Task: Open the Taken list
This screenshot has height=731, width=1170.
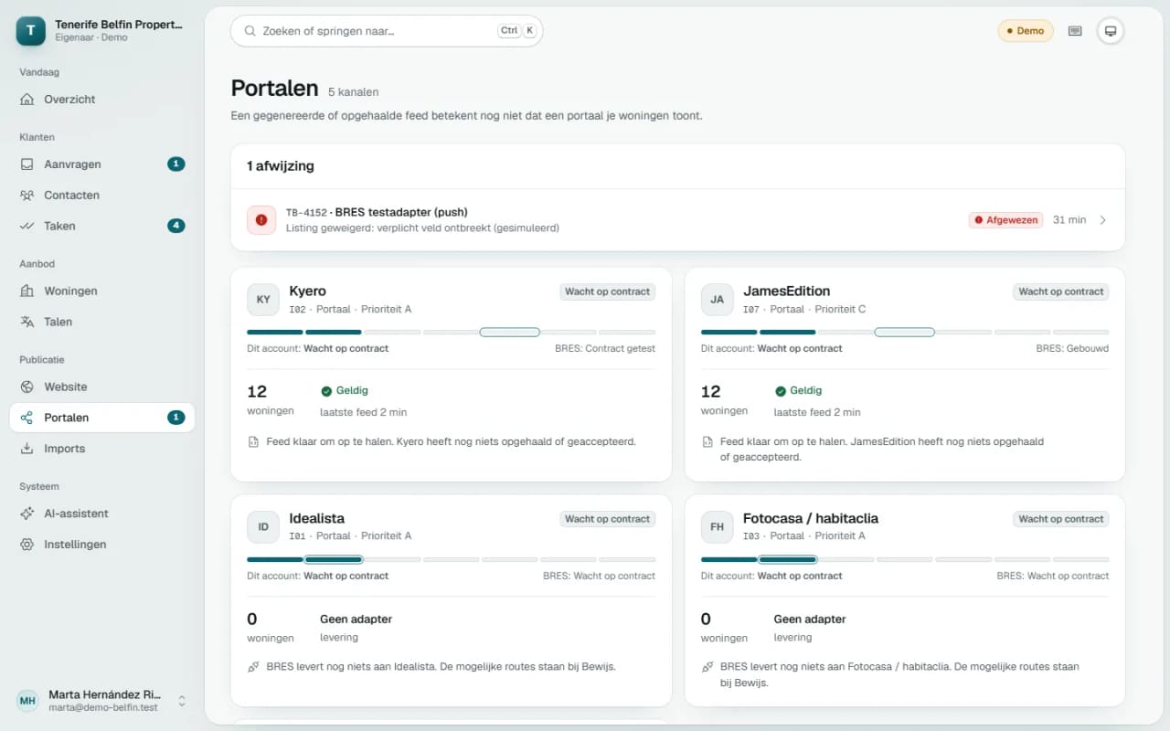Action: [101, 226]
